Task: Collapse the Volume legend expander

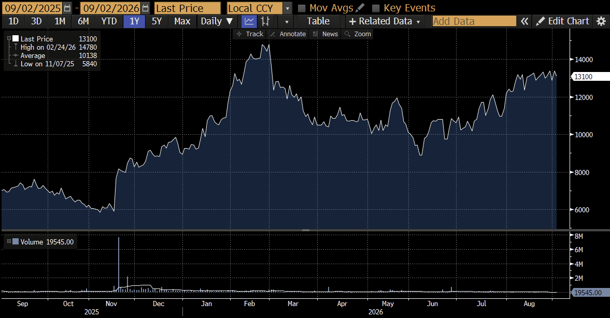Action: click(9, 241)
